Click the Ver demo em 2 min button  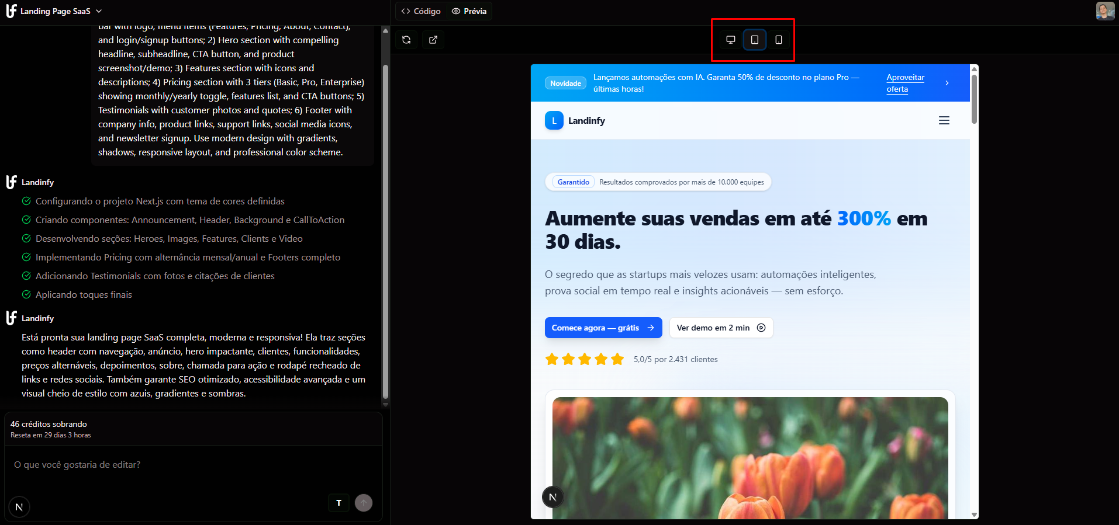pos(720,328)
